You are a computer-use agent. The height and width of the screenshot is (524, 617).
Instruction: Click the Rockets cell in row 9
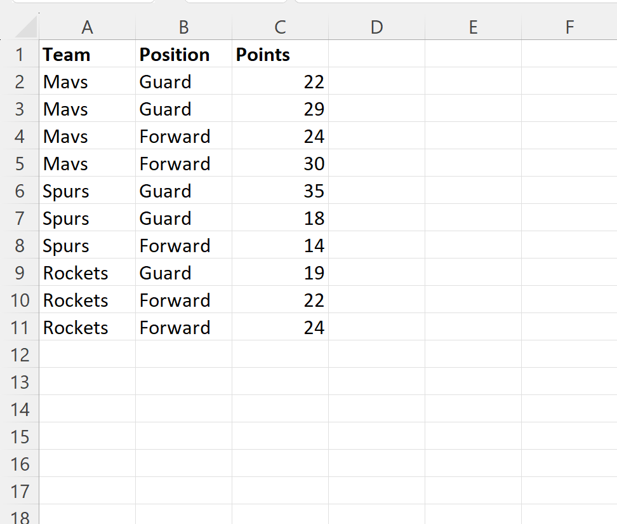click(88, 273)
